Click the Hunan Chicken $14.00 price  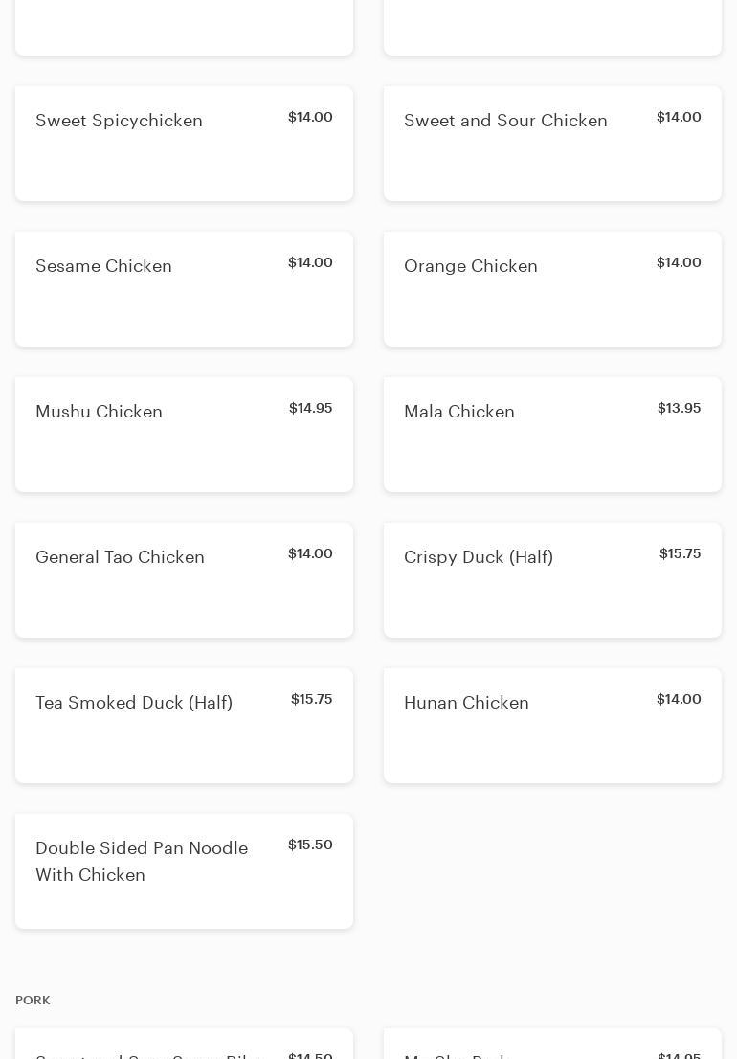pos(679,699)
